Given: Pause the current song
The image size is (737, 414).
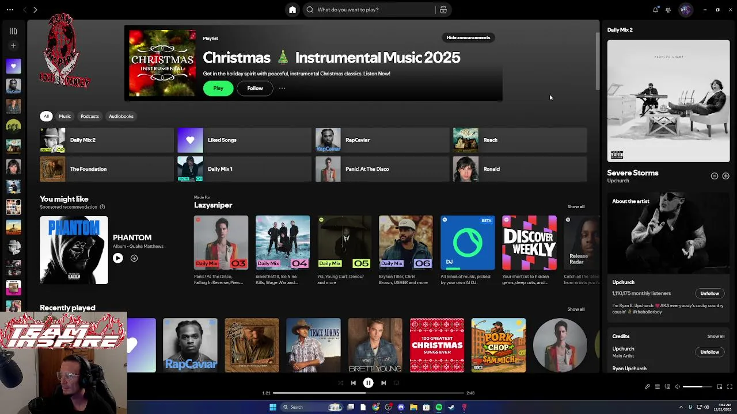Looking at the screenshot, I should [x=368, y=383].
